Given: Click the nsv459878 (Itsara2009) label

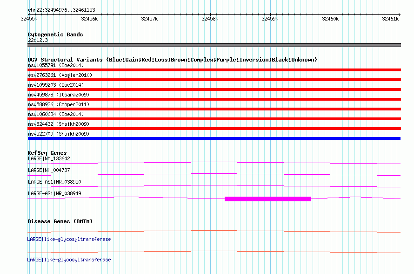Looking at the screenshot, I should point(59,95).
